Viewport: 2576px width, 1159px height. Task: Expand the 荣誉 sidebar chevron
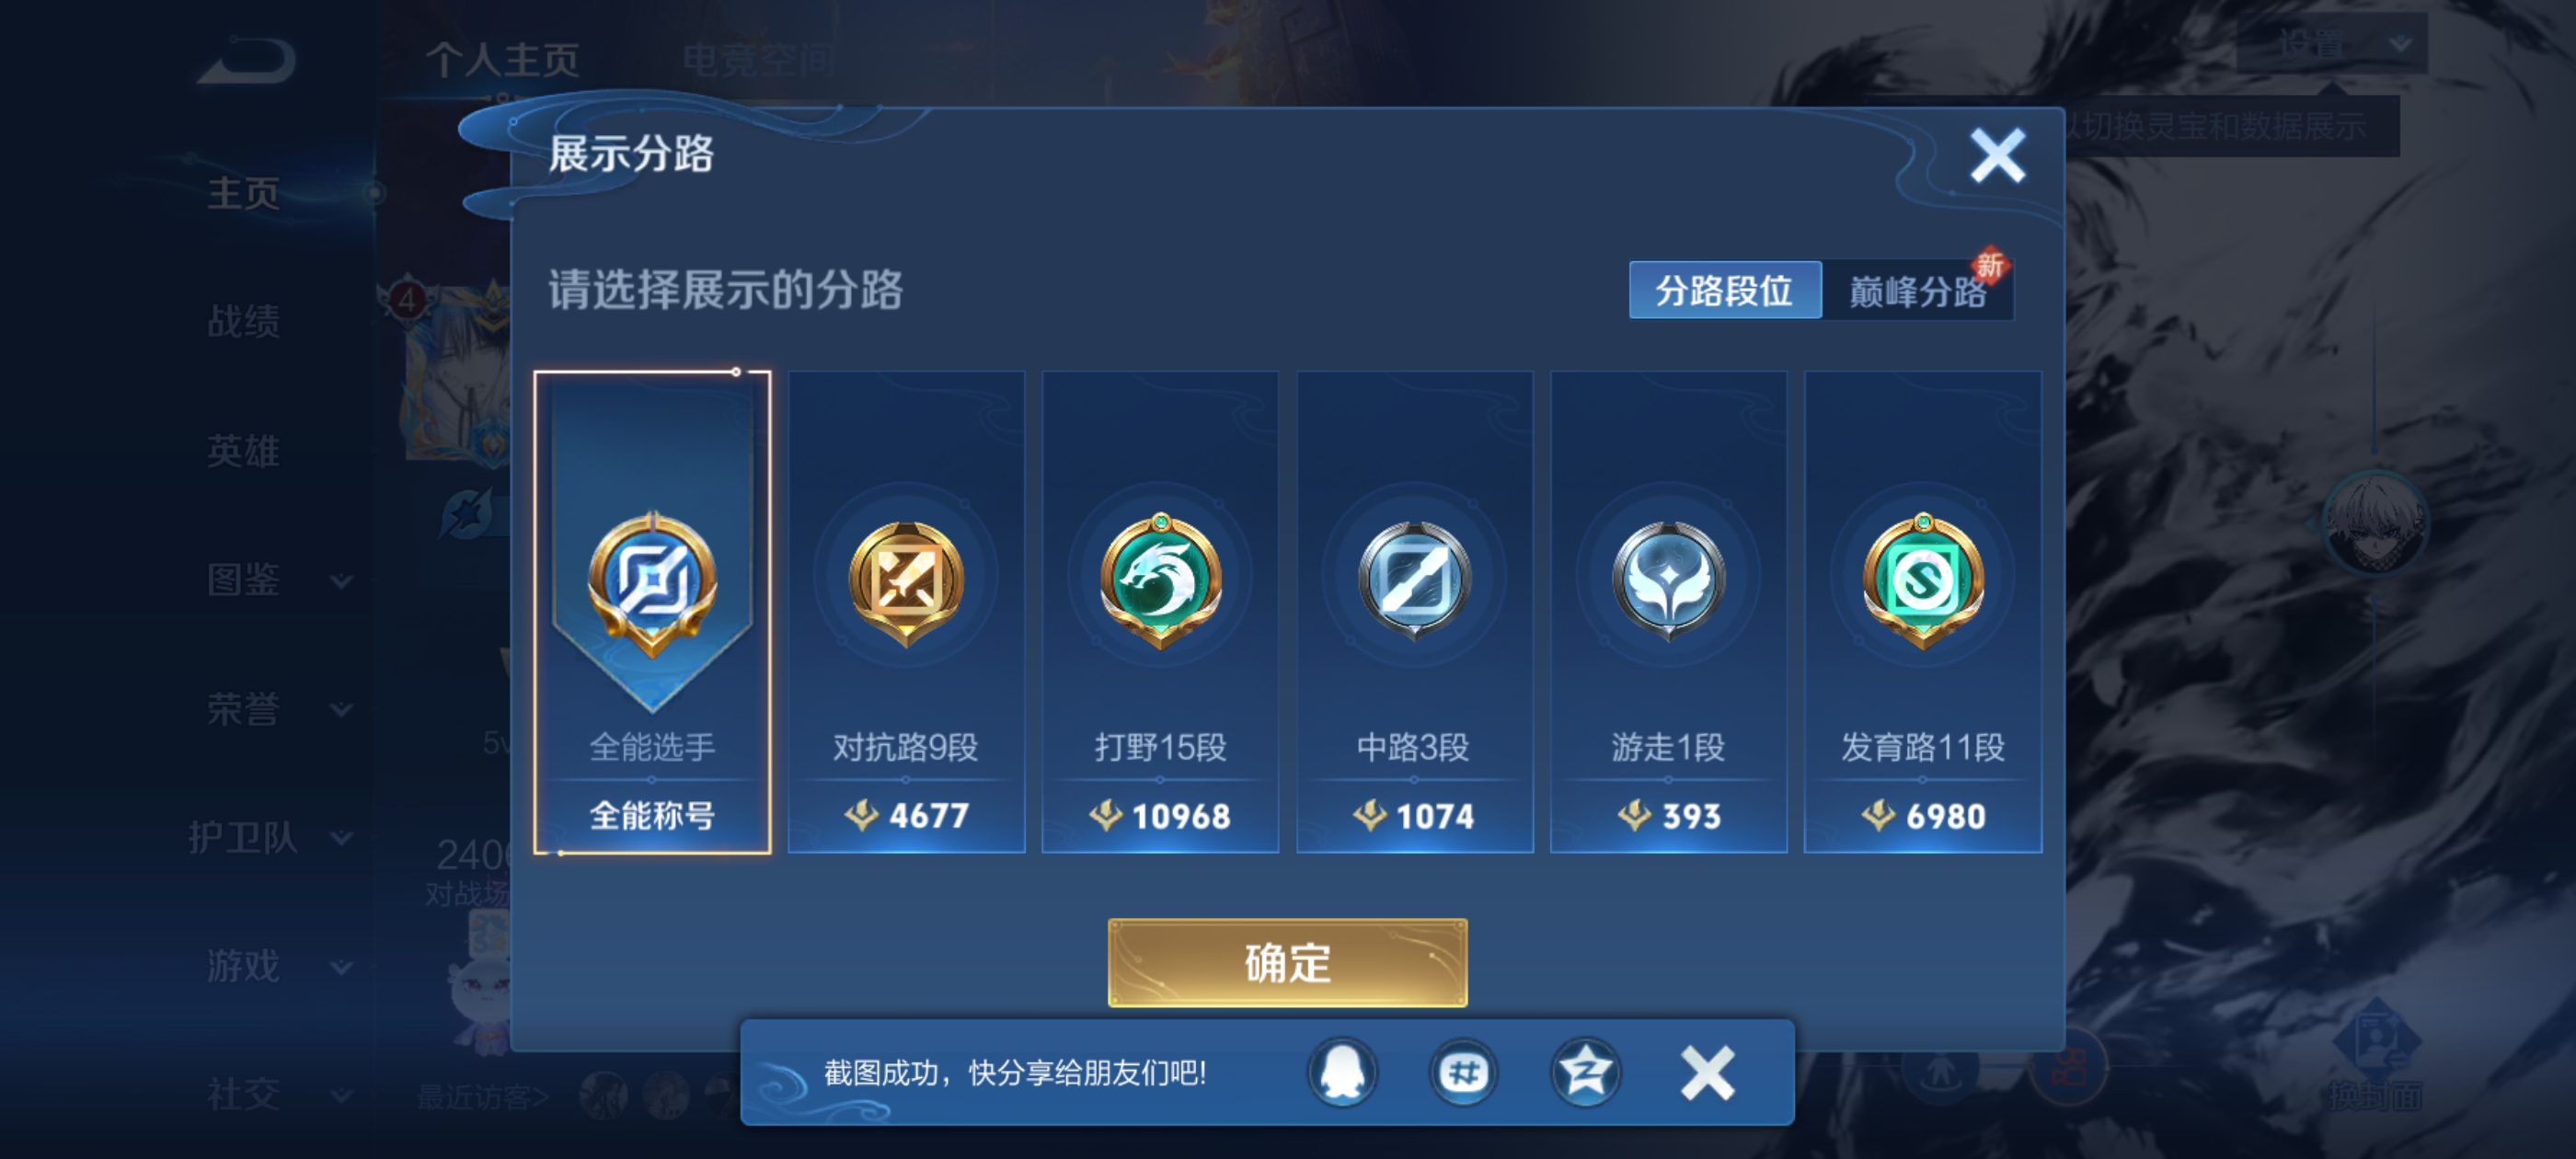(341, 710)
